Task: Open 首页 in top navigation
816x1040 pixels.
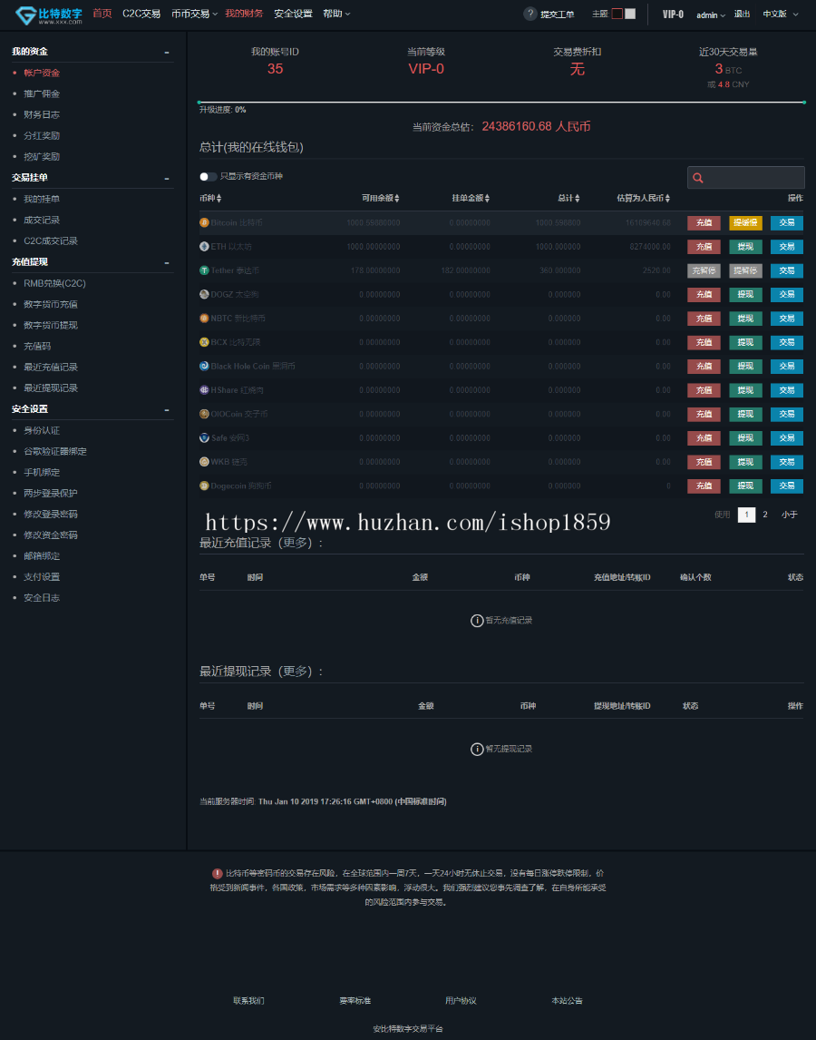Action: [x=102, y=14]
